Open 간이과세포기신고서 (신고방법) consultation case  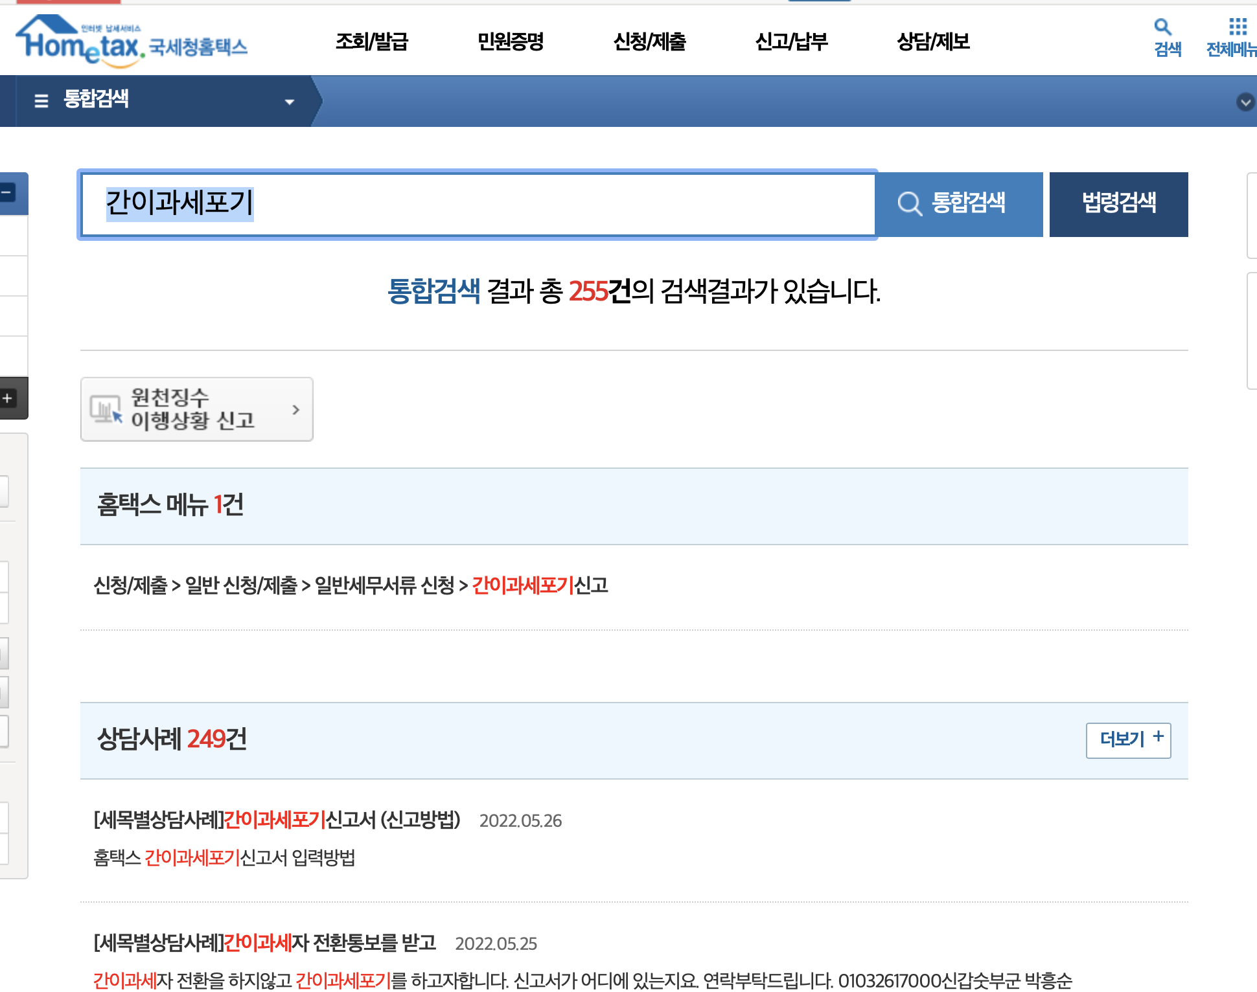coord(277,820)
